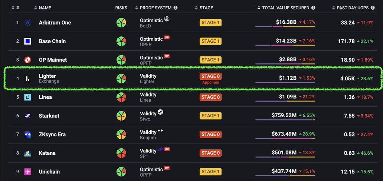383x181 pixels.
Task: Click Starknet's Stage 1 badge
Action: pyautogui.click(x=210, y=116)
